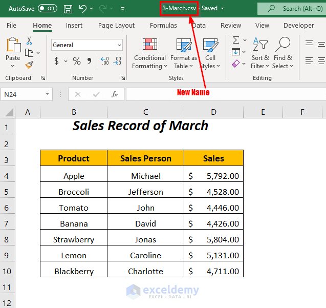Viewport: 326px width, 308px height.
Task: Click the Undo arrow icon
Action: point(83,8)
